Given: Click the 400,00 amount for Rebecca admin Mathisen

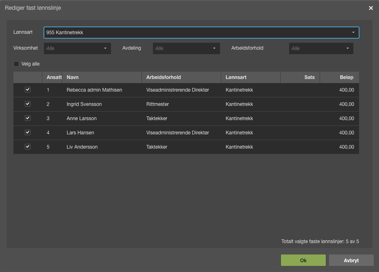Looking at the screenshot, I should 346,90.
